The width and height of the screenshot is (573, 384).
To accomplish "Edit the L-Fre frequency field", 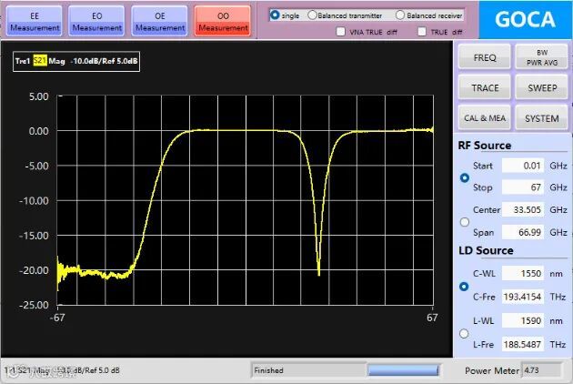I will coord(523,344).
